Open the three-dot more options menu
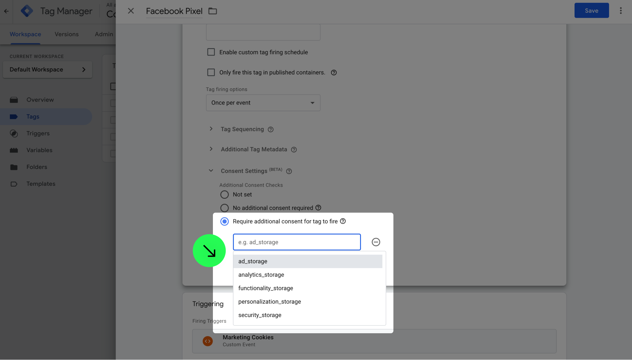The width and height of the screenshot is (632, 360). 621,11
